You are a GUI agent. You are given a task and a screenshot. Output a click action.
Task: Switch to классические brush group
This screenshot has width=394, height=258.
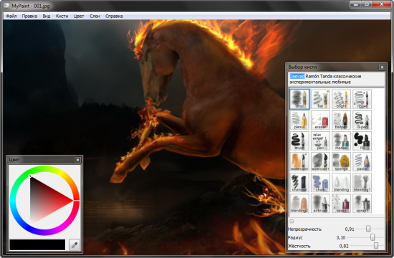[346, 76]
